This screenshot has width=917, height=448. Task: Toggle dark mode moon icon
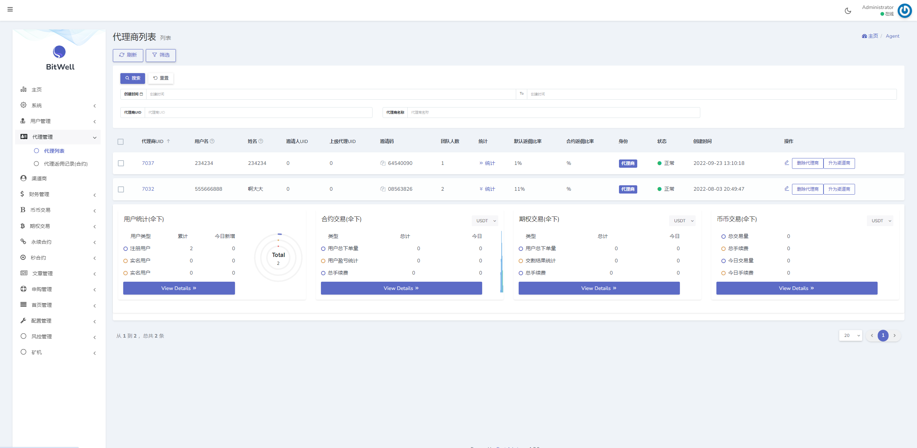[x=848, y=11]
